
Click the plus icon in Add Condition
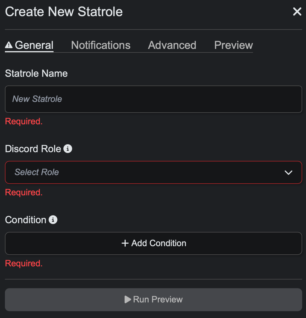click(x=125, y=243)
